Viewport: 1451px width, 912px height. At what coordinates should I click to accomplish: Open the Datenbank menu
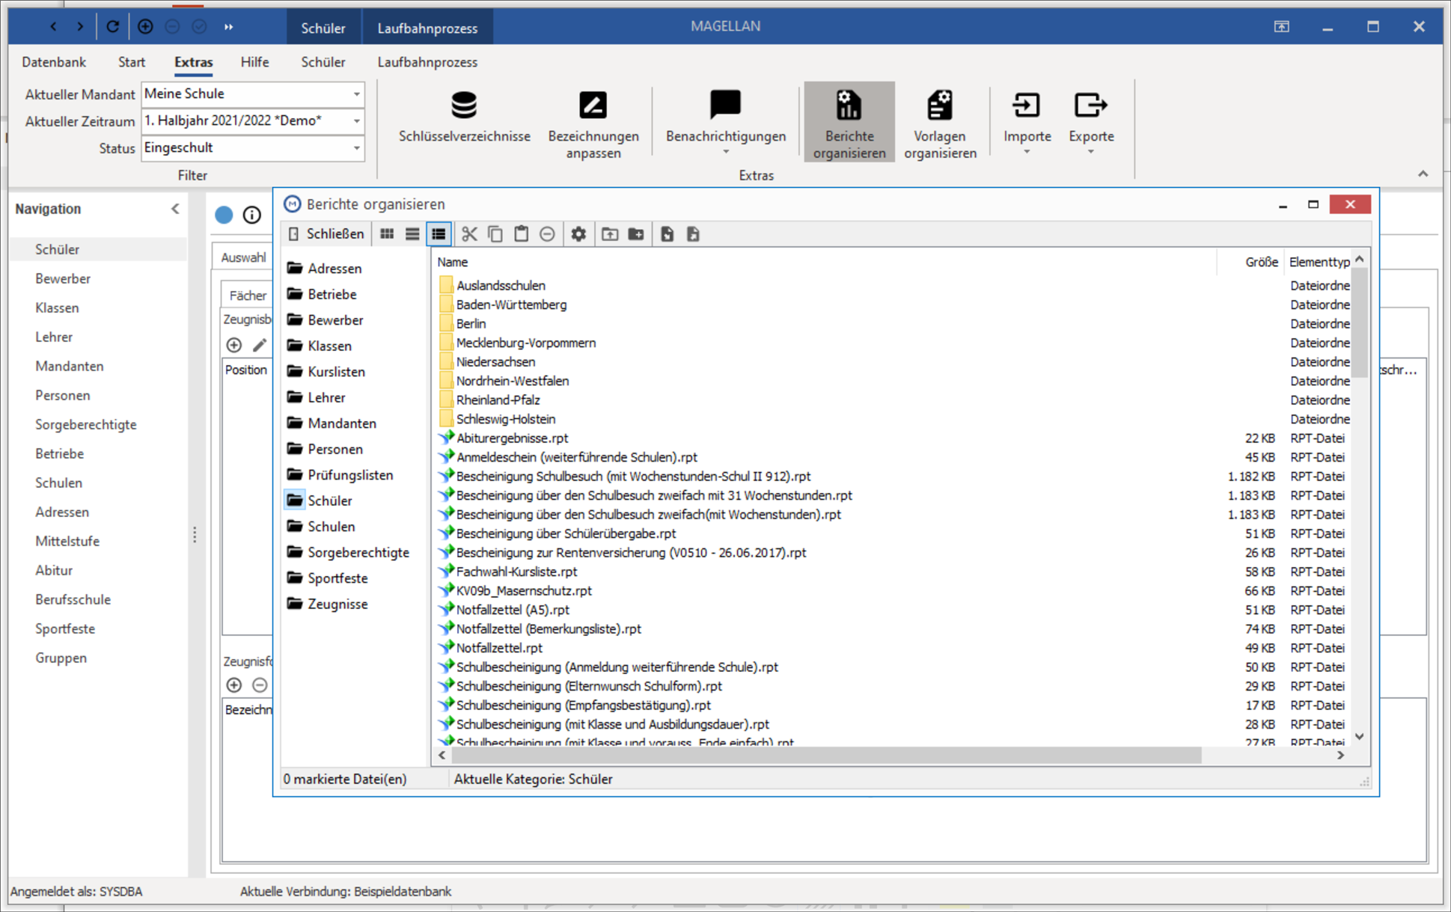pos(54,62)
